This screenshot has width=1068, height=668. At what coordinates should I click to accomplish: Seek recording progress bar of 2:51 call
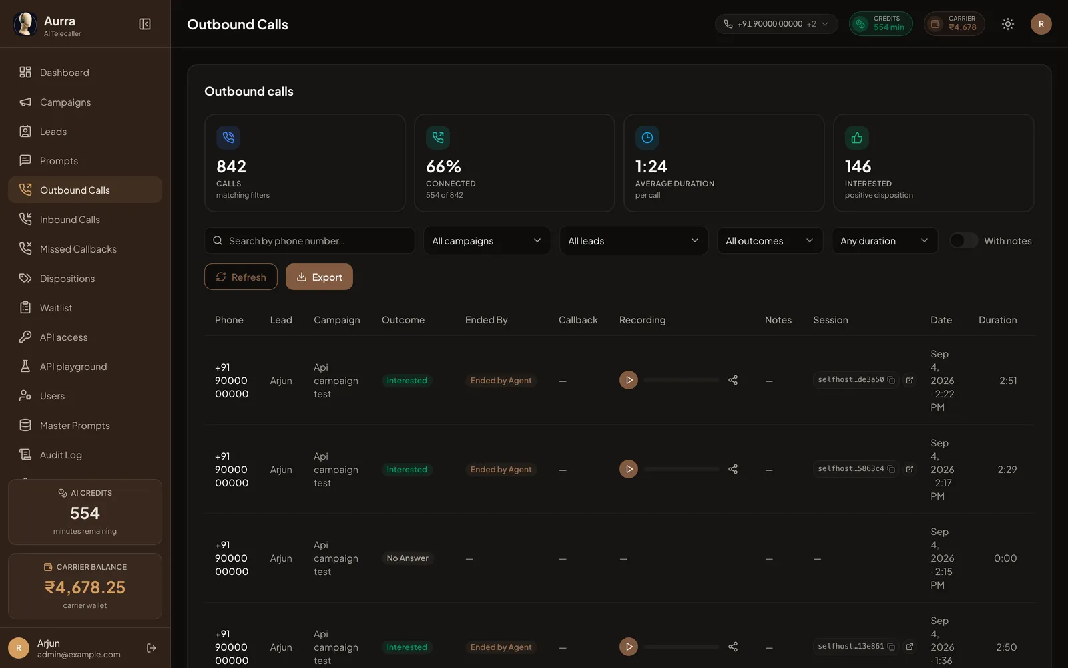[682, 380]
